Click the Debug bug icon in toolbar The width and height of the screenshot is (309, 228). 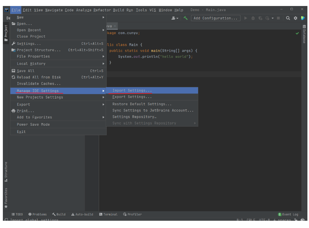[253, 18]
